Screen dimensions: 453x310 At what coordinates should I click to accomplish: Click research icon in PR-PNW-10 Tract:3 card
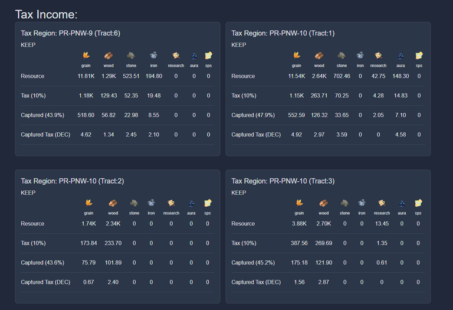(382, 203)
